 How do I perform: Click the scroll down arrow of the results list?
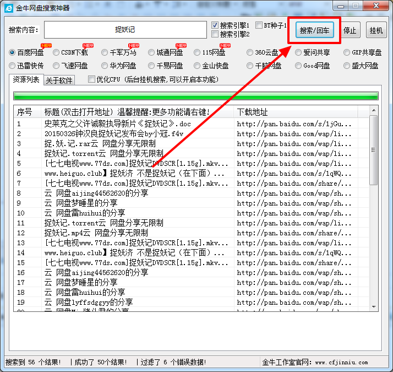coord(373,307)
